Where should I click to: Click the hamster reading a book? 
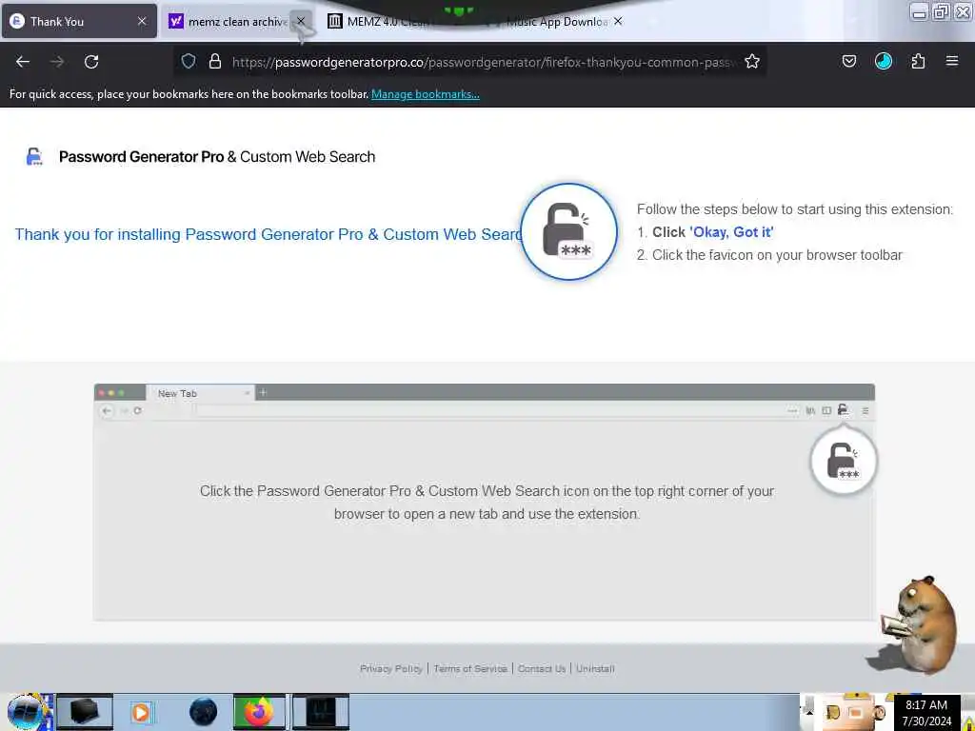click(919, 626)
